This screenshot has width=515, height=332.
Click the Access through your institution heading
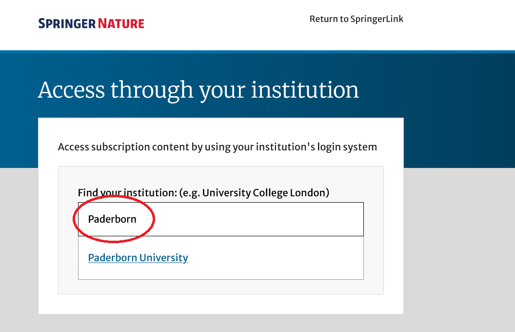click(x=198, y=90)
